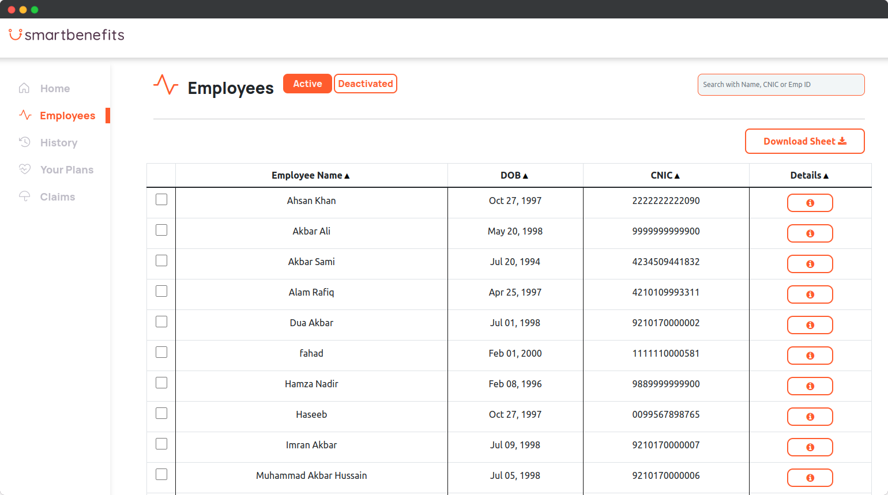This screenshot has width=888, height=495.
Task: Check the checkbox for Akbar Ali
Action: 161,230
